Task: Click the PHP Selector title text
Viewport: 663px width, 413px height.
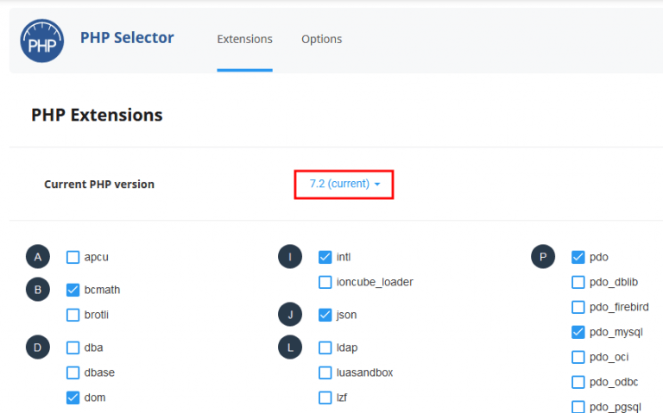Action: 127,38
